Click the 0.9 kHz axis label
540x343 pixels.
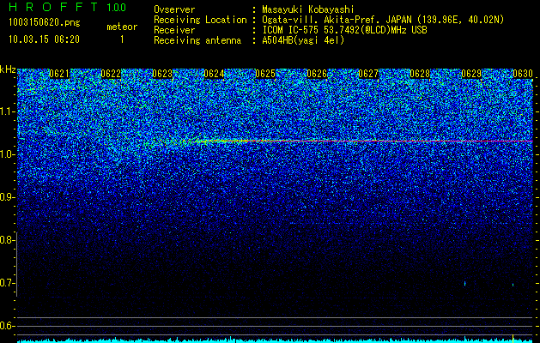click(x=7, y=197)
